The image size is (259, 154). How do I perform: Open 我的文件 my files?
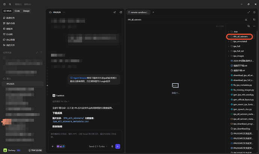(x=9, y=45)
